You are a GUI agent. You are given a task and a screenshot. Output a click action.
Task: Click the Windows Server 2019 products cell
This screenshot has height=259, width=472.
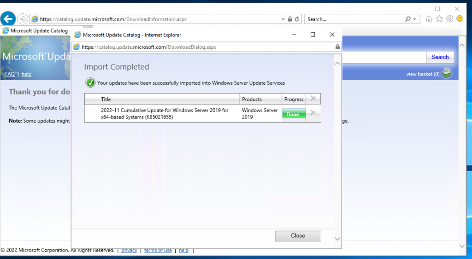[260, 114]
